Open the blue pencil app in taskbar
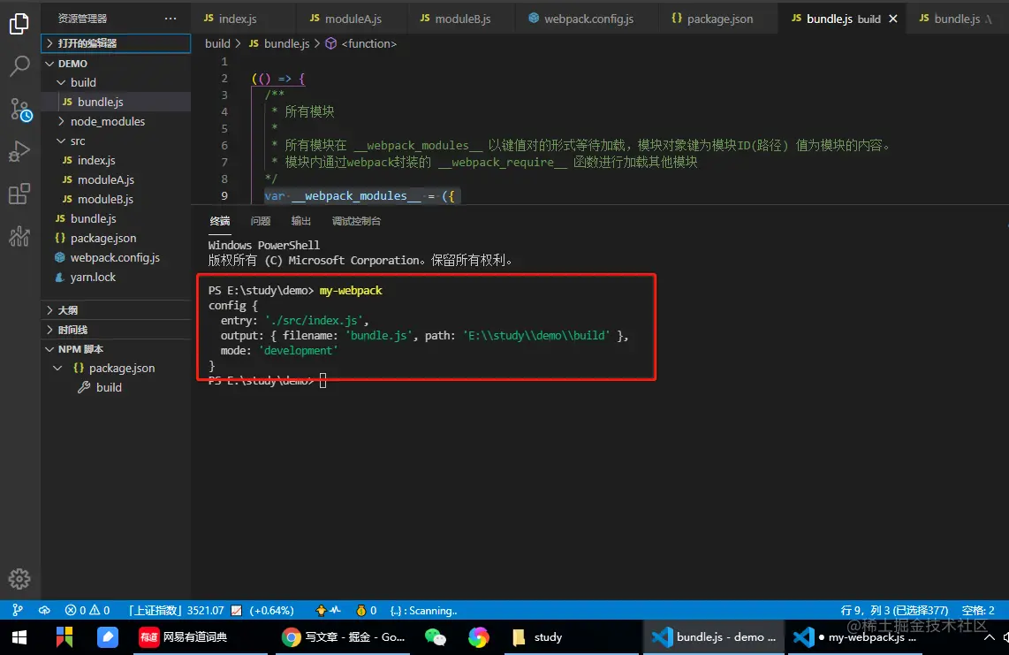1009x655 pixels. point(108,637)
